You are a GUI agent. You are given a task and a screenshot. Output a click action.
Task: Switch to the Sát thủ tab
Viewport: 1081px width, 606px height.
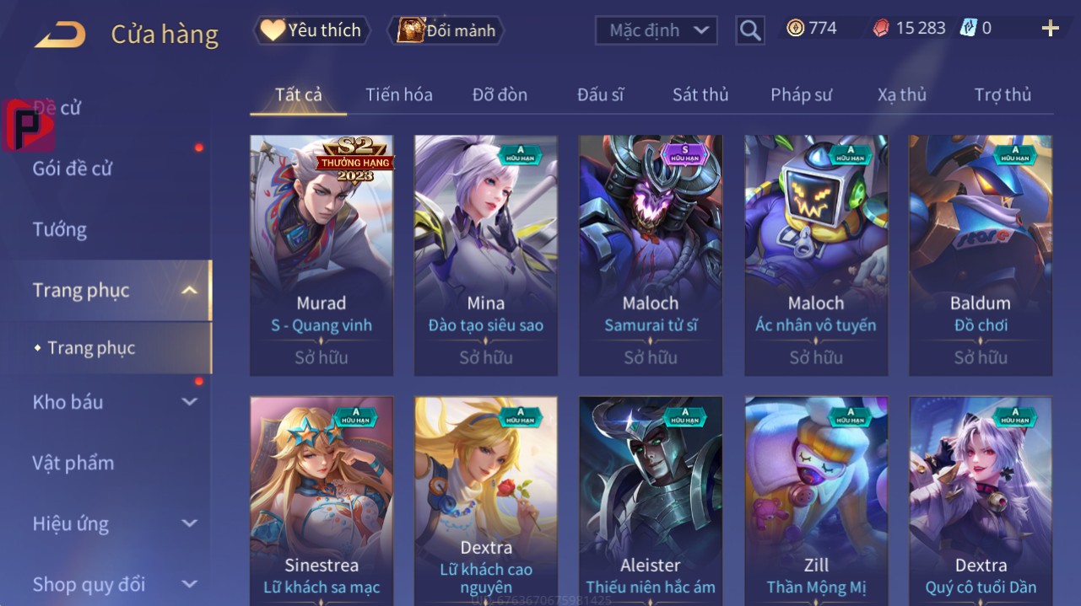point(700,94)
